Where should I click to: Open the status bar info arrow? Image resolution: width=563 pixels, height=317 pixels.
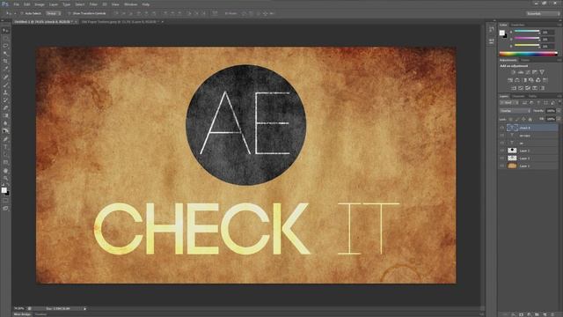pos(85,309)
